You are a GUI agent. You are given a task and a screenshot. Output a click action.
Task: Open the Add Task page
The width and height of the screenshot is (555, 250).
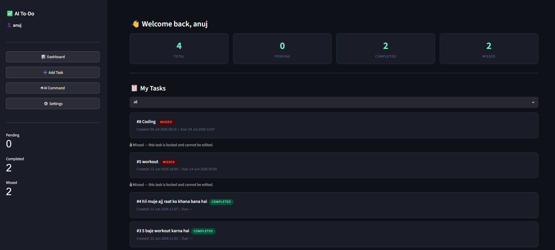click(53, 72)
